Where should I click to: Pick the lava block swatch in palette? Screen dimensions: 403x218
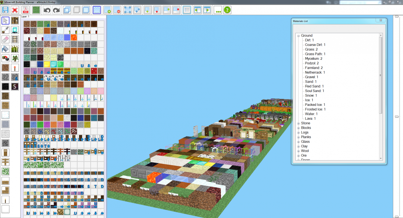click(x=74, y=37)
